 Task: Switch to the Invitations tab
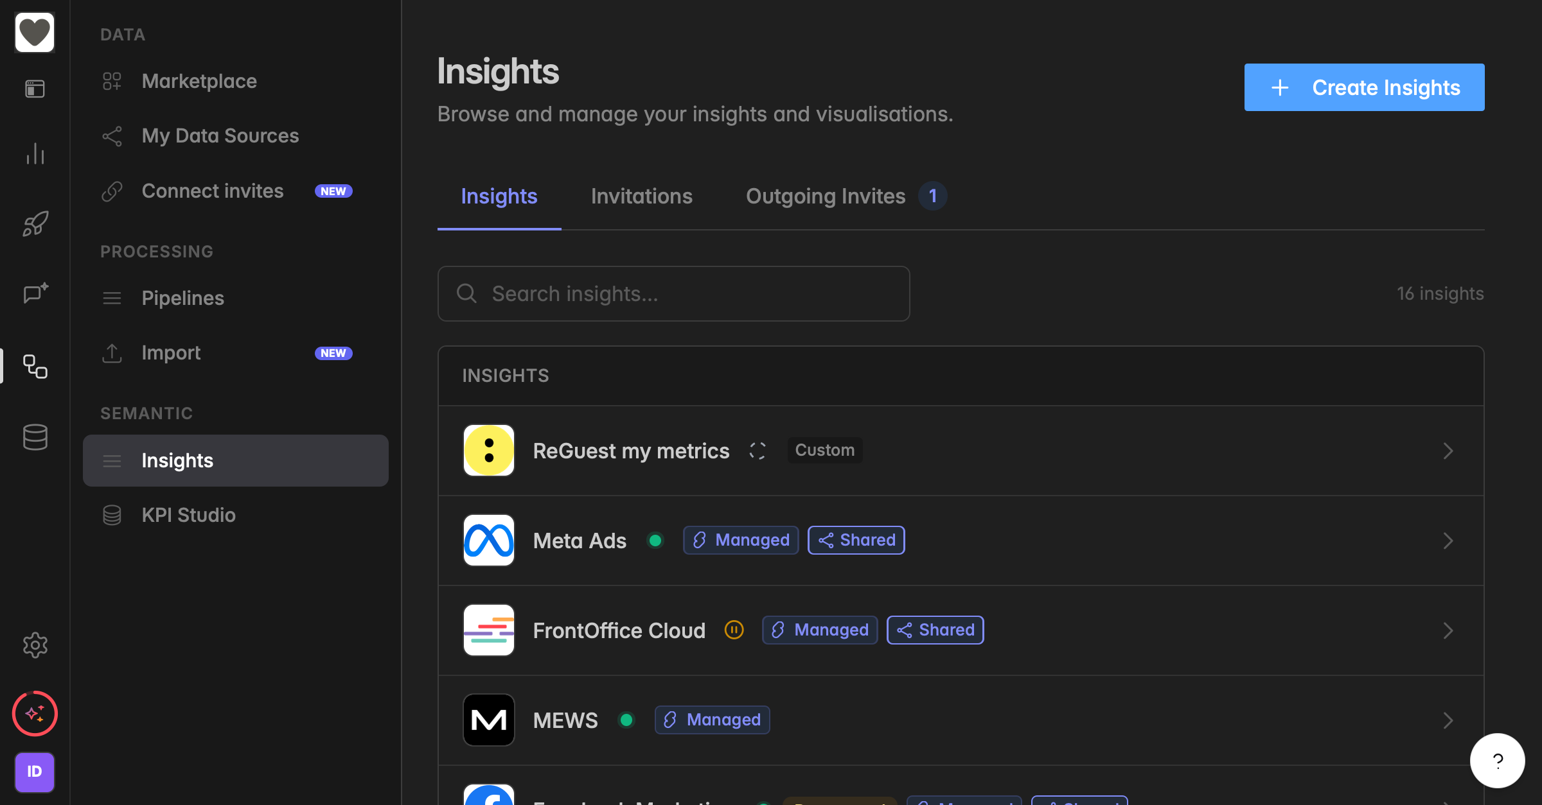pyautogui.click(x=642, y=196)
